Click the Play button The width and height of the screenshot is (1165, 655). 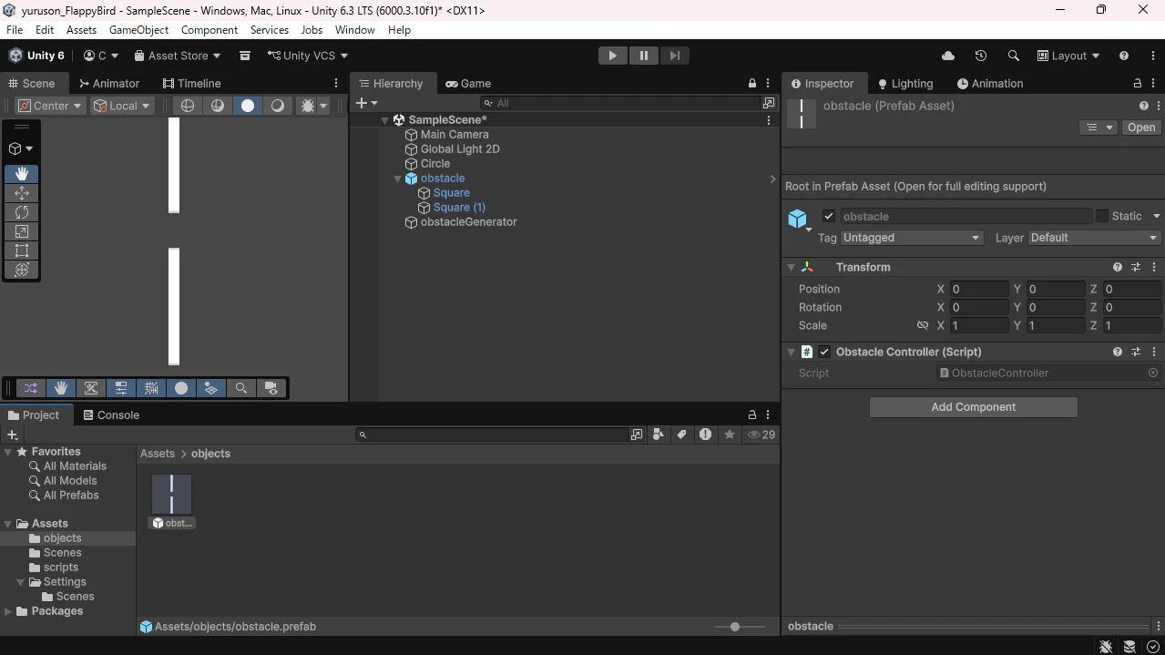point(612,56)
